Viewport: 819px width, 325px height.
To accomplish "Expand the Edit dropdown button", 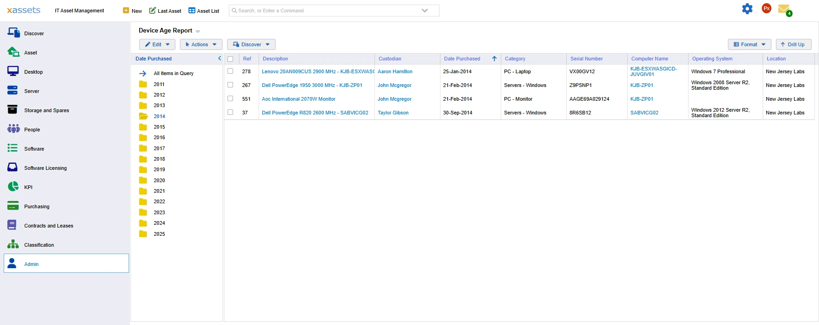I will click(x=157, y=44).
